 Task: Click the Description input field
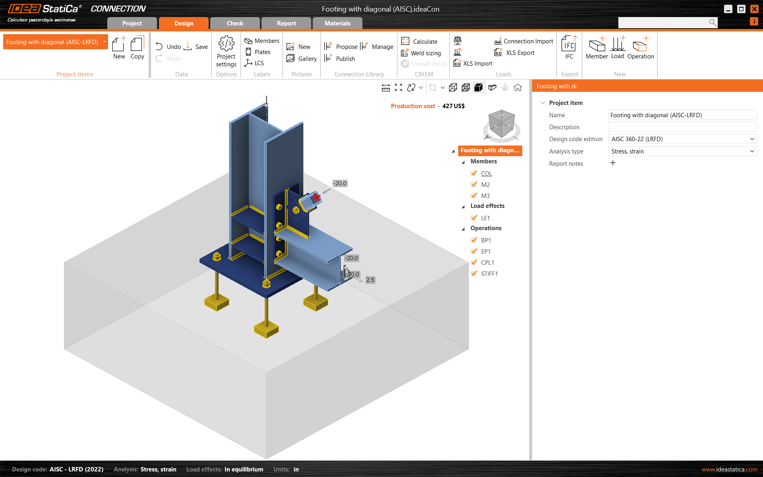coord(682,127)
